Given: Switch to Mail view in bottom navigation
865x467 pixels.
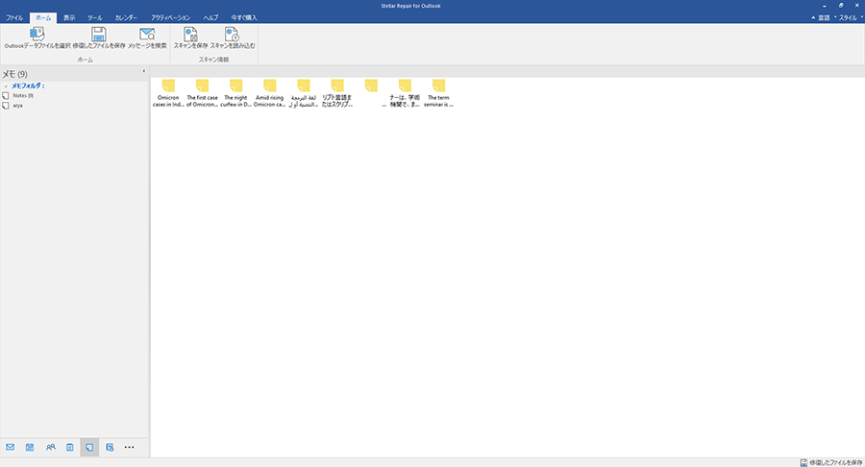Looking at the screenshot, I should click(x=11, y=447).
